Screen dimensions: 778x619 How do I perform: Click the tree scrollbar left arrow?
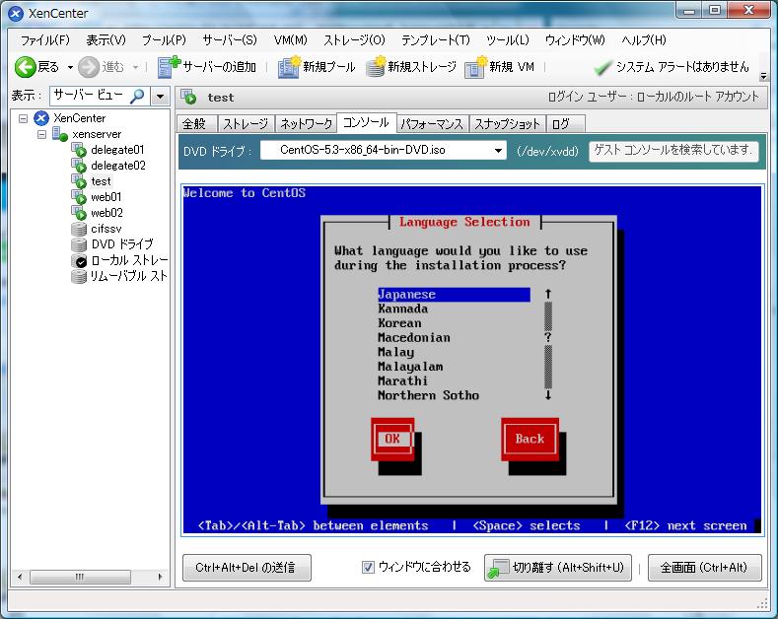click(x=20, y=577)
